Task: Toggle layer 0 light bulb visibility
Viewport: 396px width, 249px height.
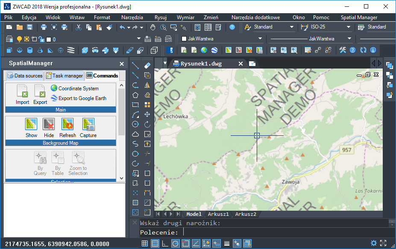Action: coord(19,39)
